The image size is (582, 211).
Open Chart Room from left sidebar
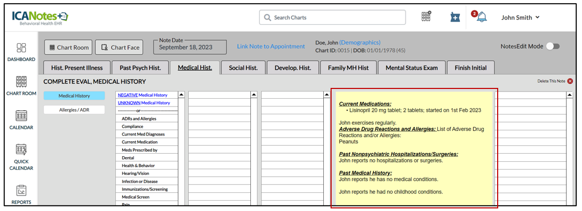pyautogui.click(x=21, y=86)
